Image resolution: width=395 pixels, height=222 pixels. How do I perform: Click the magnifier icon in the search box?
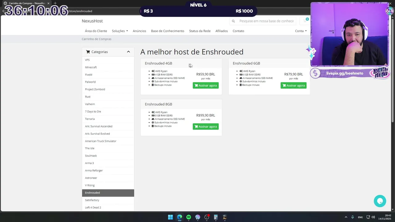233,21
